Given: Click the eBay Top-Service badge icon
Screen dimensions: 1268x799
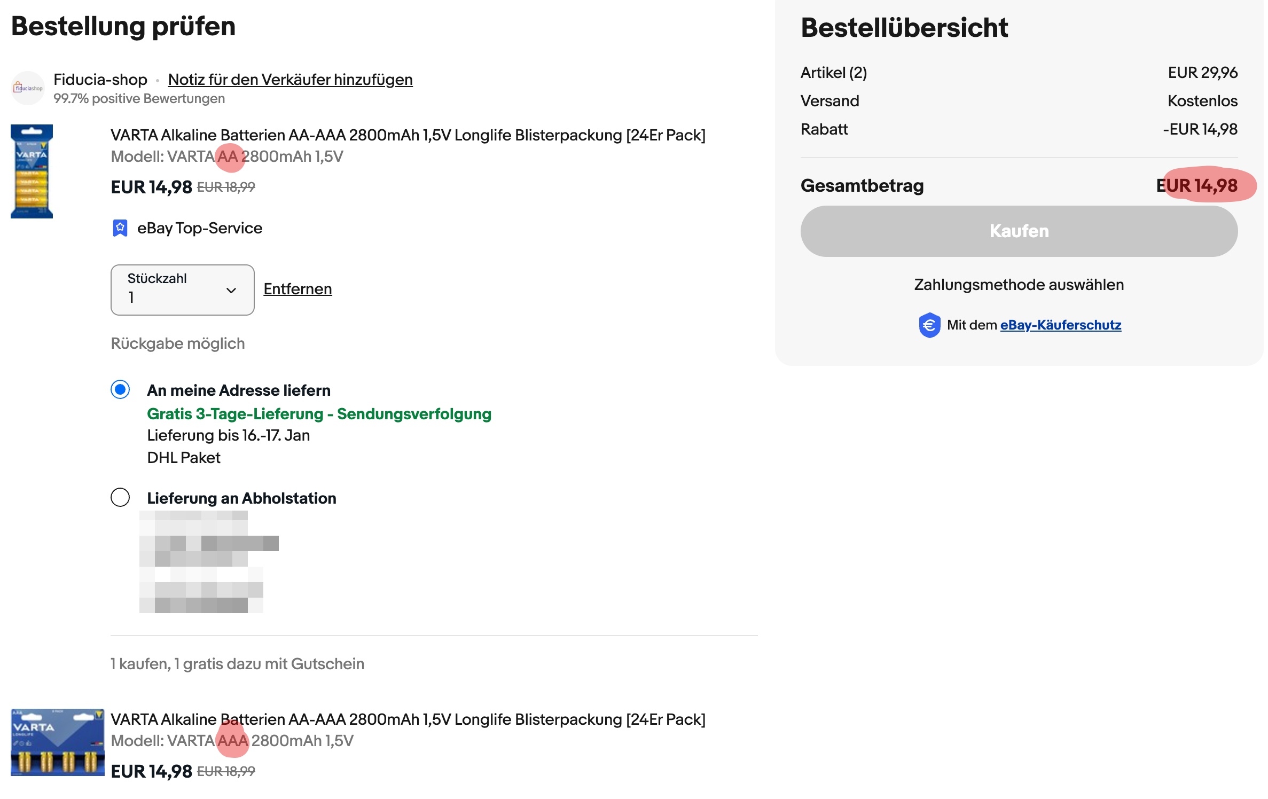Looking at the screenshot, I should pyautogui.click(x=120, y=228).
